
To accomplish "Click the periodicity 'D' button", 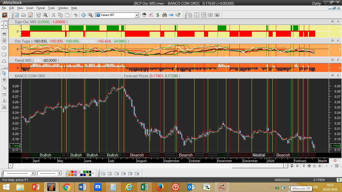I will 297,166.
